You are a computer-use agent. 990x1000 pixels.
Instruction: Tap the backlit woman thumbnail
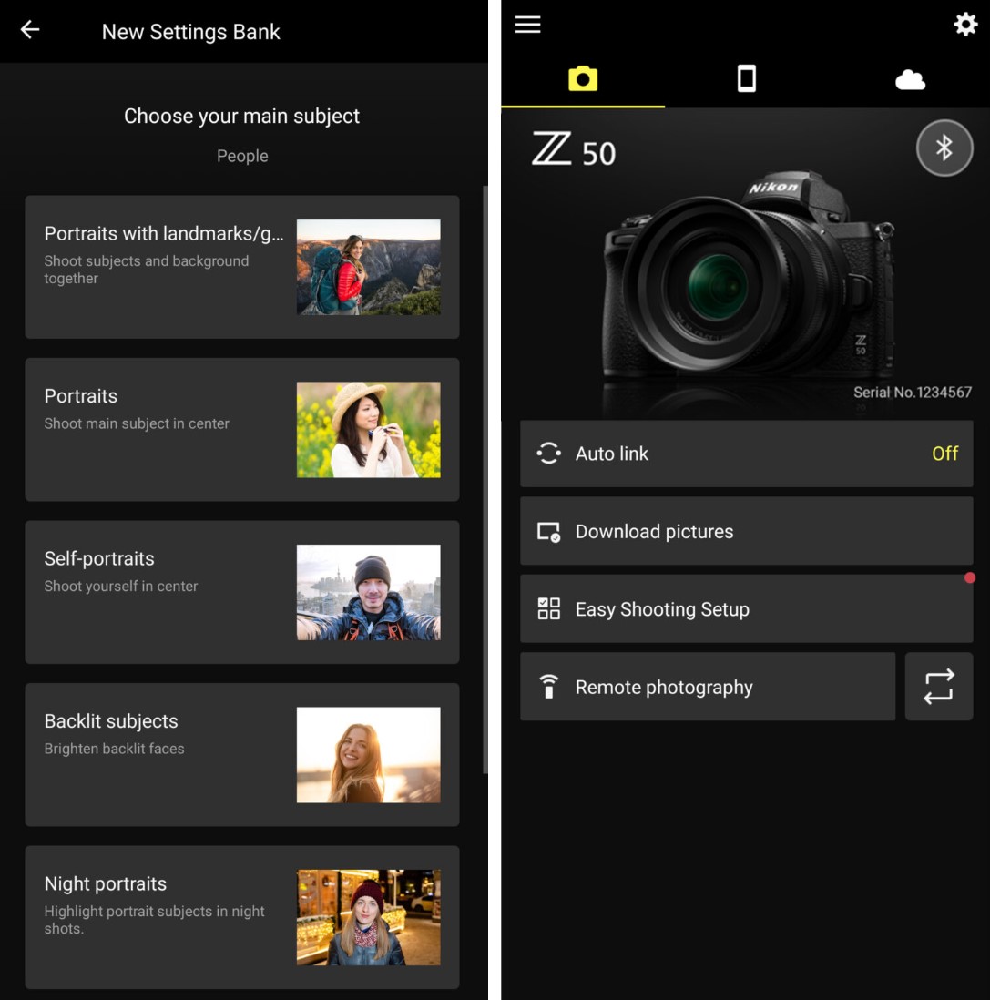click(368, 754)
